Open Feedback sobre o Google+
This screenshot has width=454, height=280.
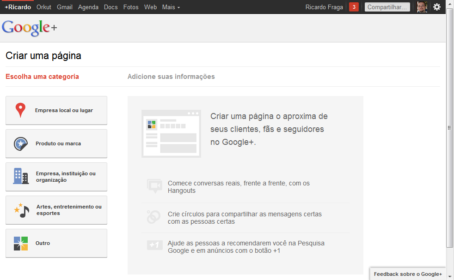click(x=407, y=274)
